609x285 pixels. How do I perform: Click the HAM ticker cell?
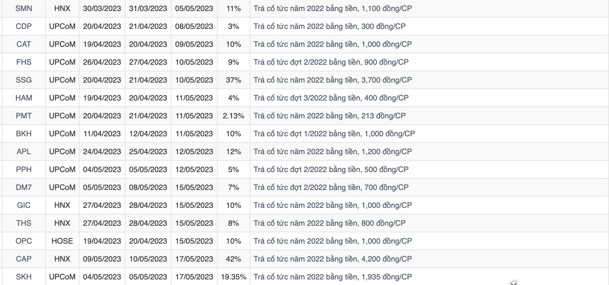24,98
